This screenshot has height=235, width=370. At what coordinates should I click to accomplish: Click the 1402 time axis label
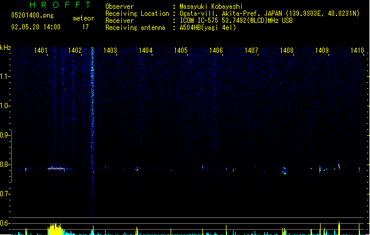click(x=75, y=51)
